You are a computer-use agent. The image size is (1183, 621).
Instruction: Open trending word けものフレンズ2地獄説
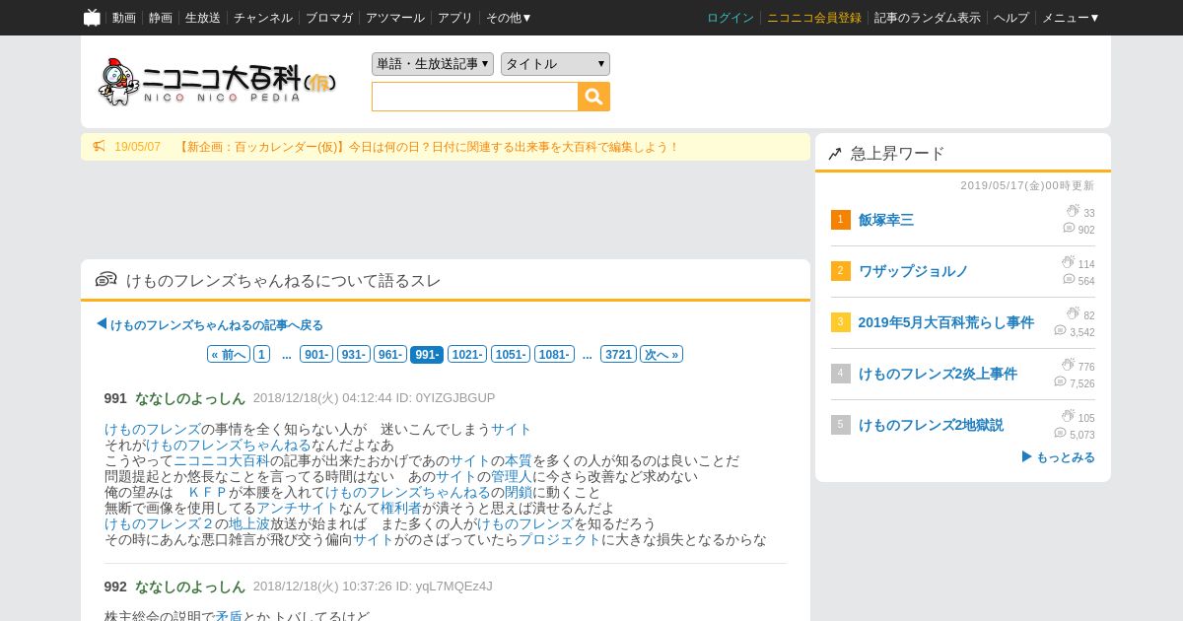click(x=931, y=425)
